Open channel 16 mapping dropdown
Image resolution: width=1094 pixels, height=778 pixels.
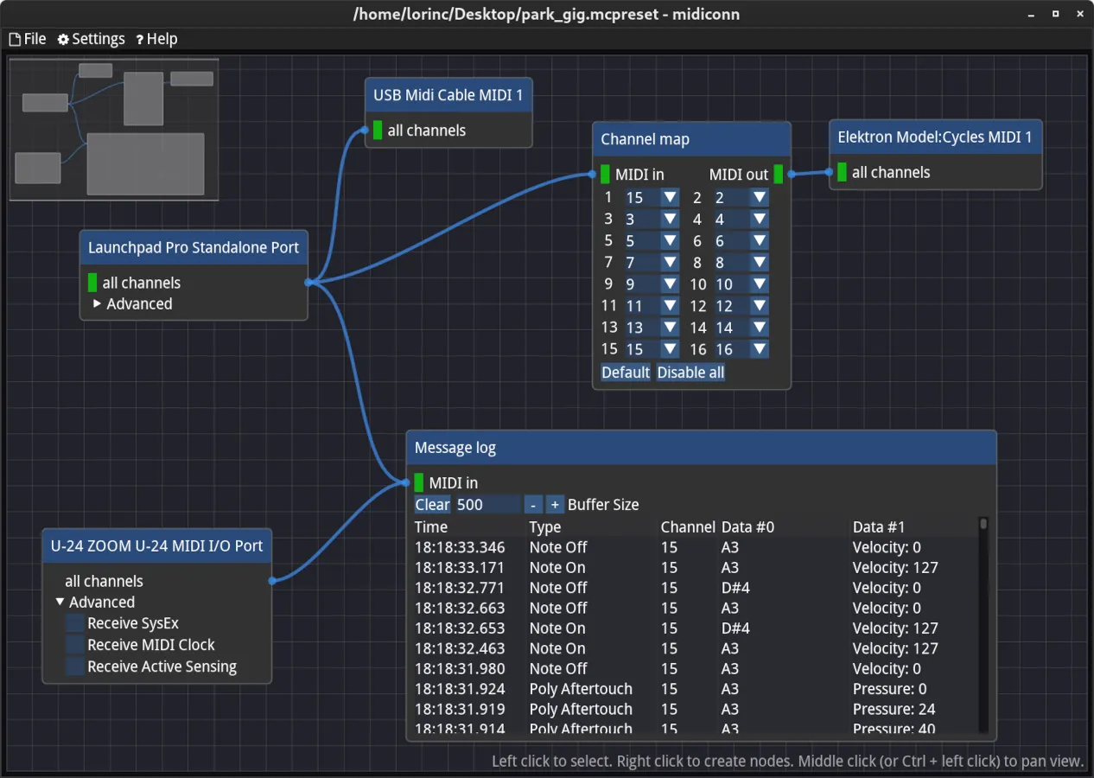coord(760,349)
